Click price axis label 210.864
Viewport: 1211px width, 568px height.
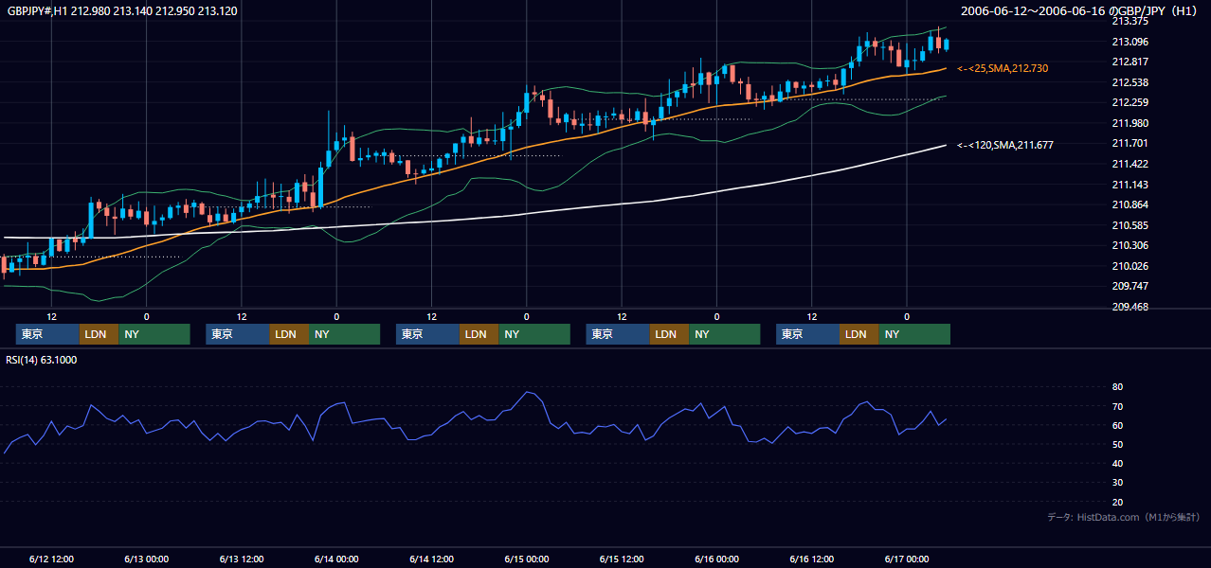1130,204
